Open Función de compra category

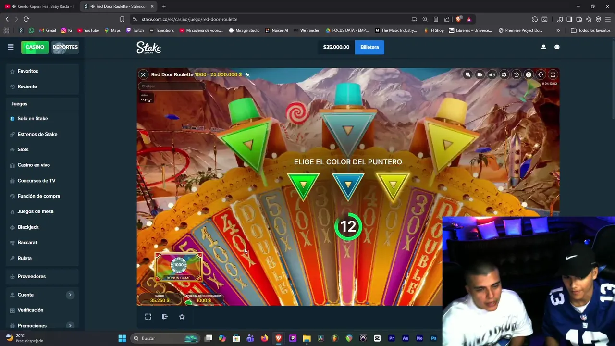42,196
